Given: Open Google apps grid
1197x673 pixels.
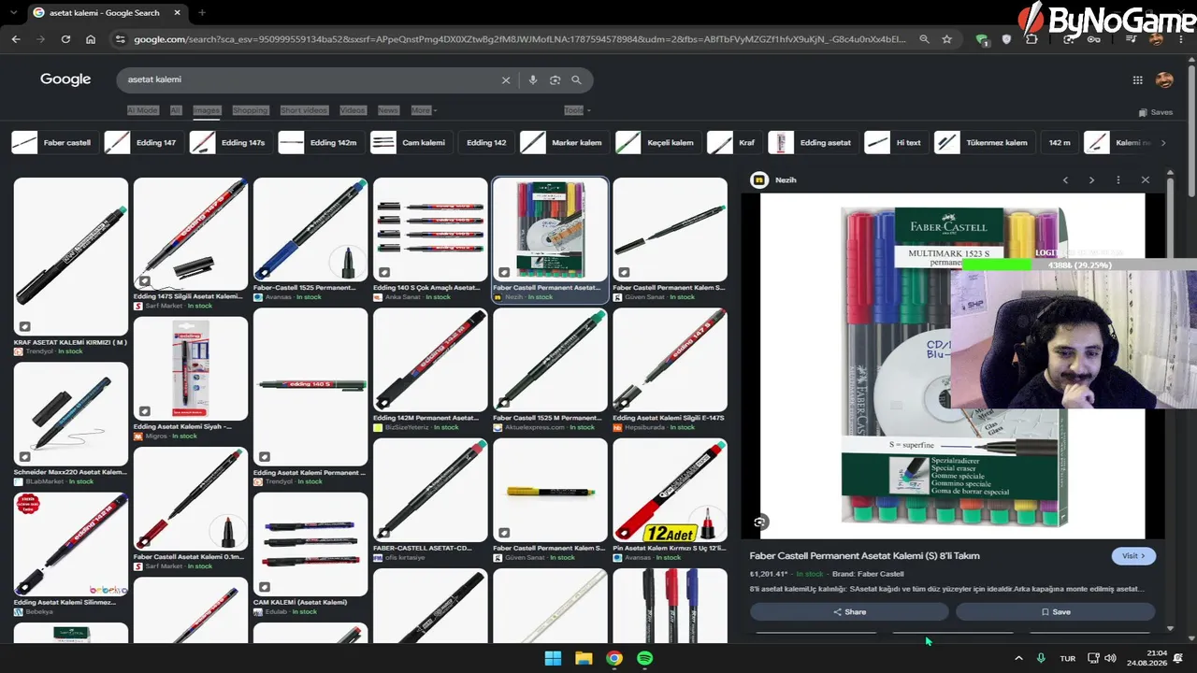Looking at the screenshot, I should 1138,80.
